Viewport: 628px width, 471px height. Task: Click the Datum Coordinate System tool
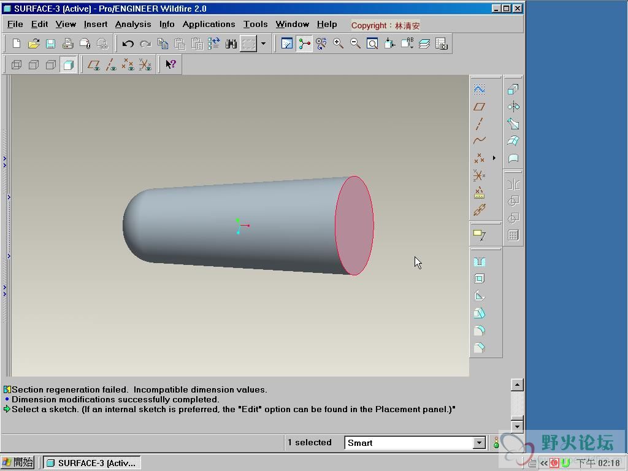point(480,175)
